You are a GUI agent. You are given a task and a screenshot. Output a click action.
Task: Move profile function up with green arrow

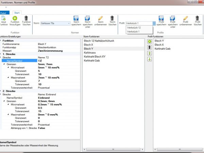[150, 53]
